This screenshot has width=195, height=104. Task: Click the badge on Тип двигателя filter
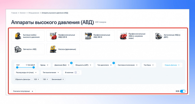click(x=113, y=63)
